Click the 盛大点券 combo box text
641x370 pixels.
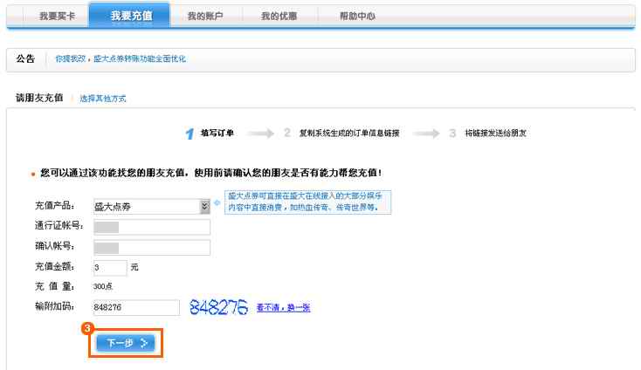(x=144, y=207)
